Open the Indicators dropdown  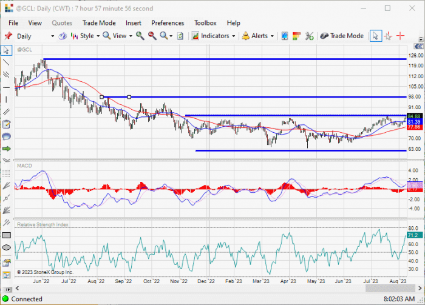click(213, 36)
